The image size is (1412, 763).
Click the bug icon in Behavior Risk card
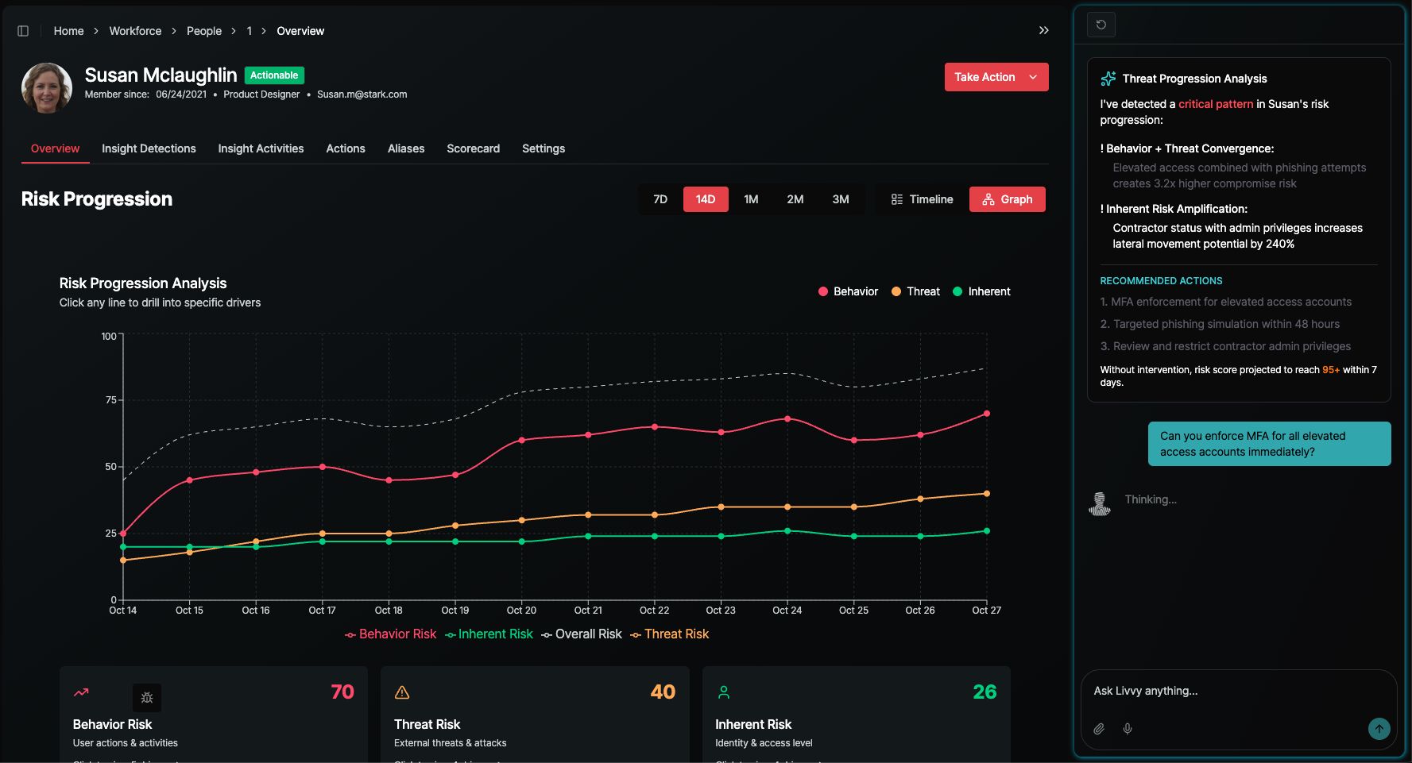(x=147, y=698)
